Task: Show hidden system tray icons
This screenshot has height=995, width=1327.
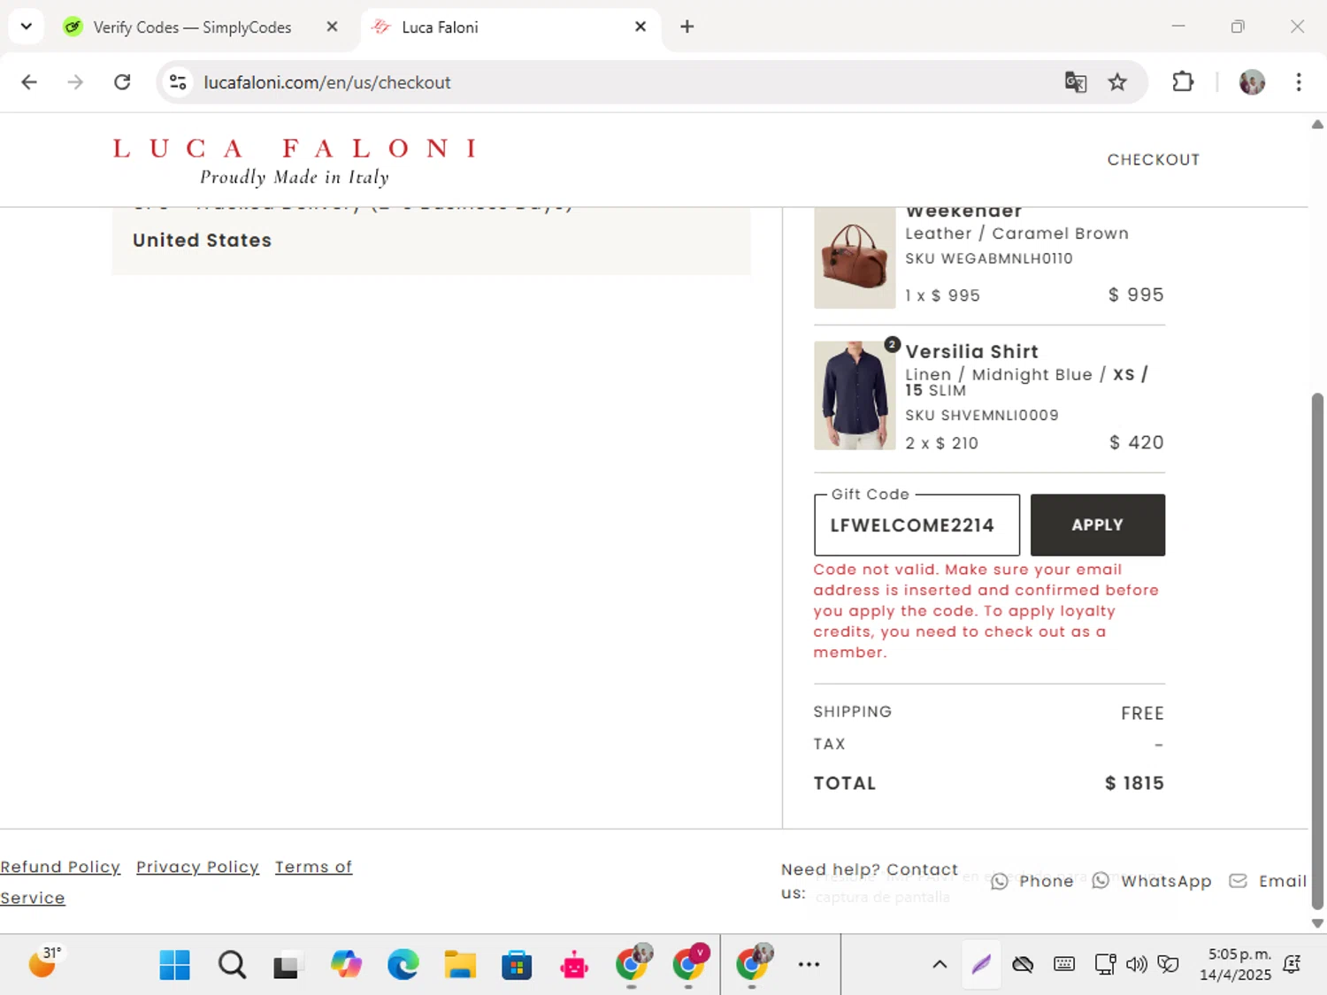Action: point(940,965)
